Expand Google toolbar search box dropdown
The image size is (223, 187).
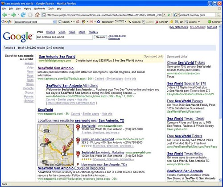pyautogui.click(x=54, y=22)
